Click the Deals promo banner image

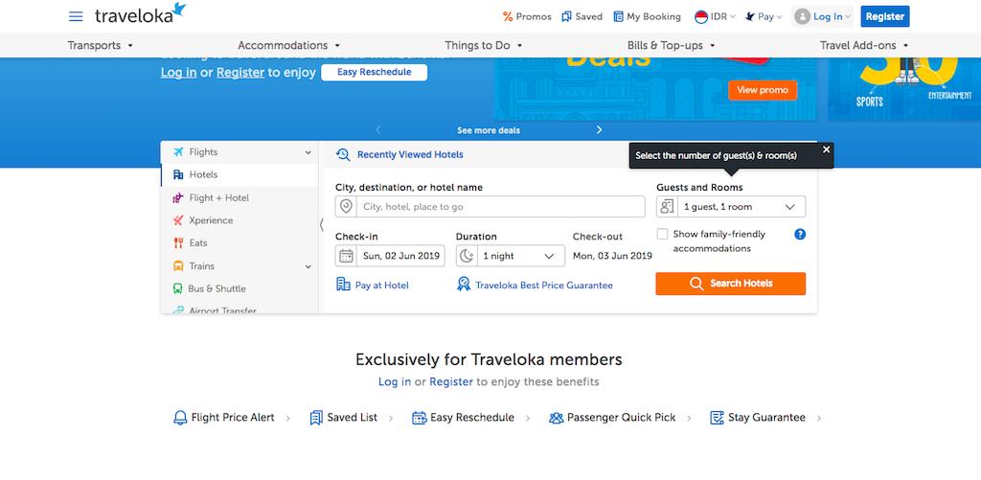coord(655,89)
